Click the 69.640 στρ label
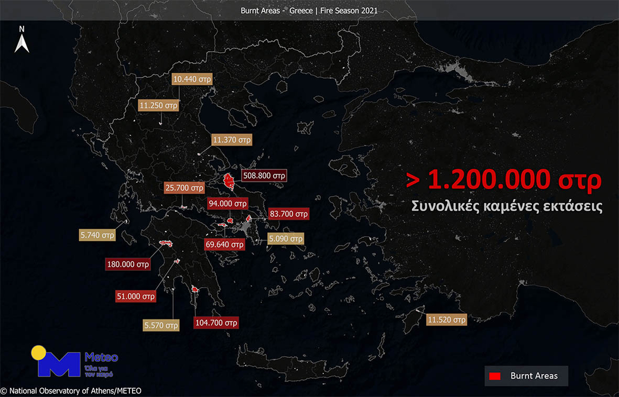The width and height of the screenshot is (619, 397). (x=224, y=244)
